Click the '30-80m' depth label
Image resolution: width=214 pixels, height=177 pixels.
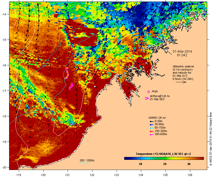159,124
